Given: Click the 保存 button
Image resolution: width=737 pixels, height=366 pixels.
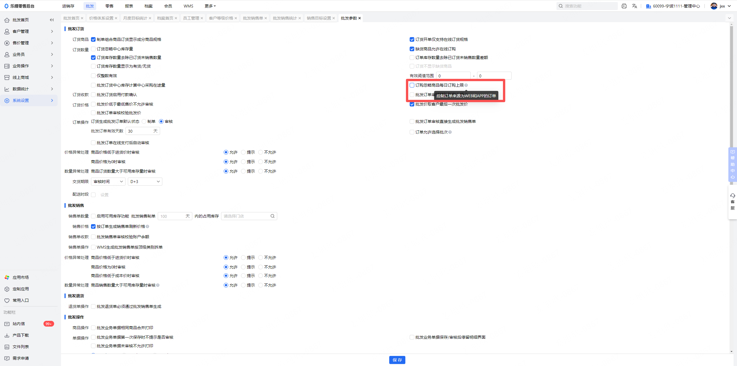Looking at the screenshot, I should 397,360.
